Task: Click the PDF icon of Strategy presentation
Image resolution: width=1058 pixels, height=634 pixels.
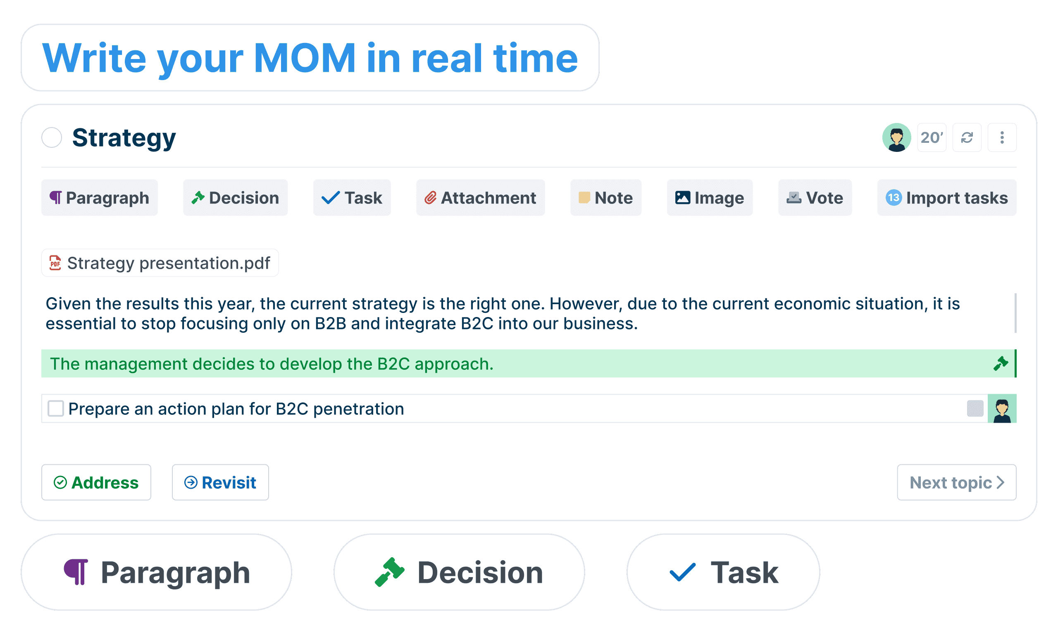Action: (55, 263)
